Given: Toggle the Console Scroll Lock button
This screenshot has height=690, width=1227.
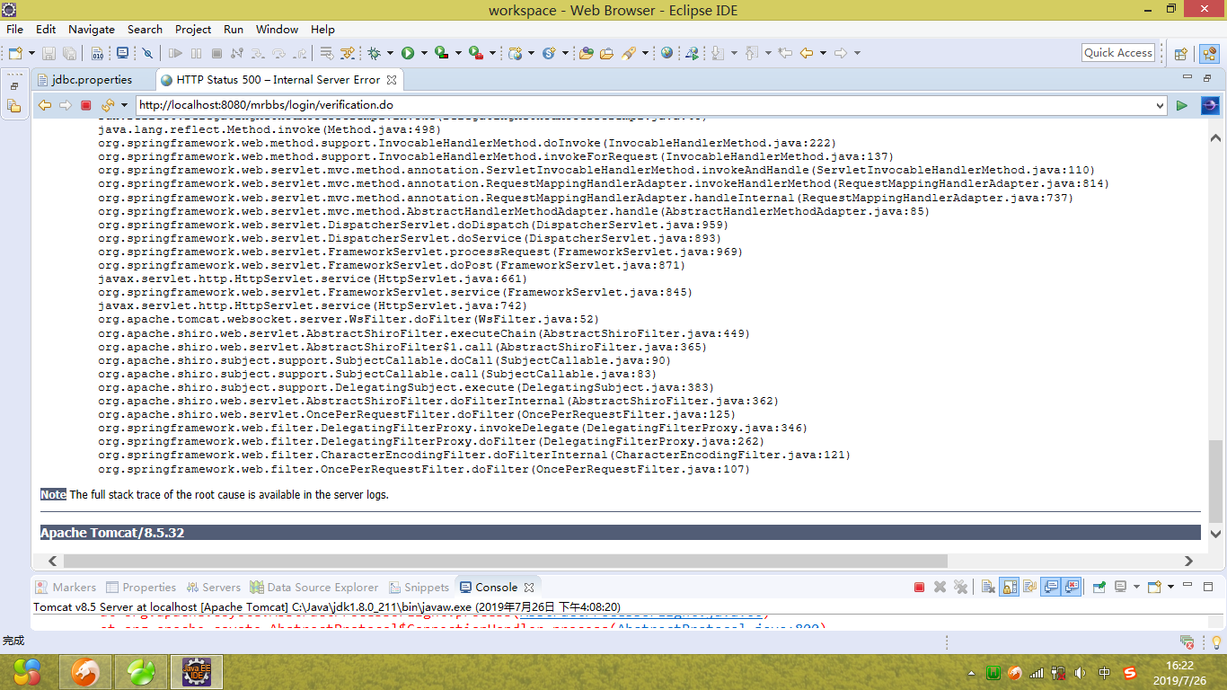Looking at the screenshot, I should [x=1009, y=587].
